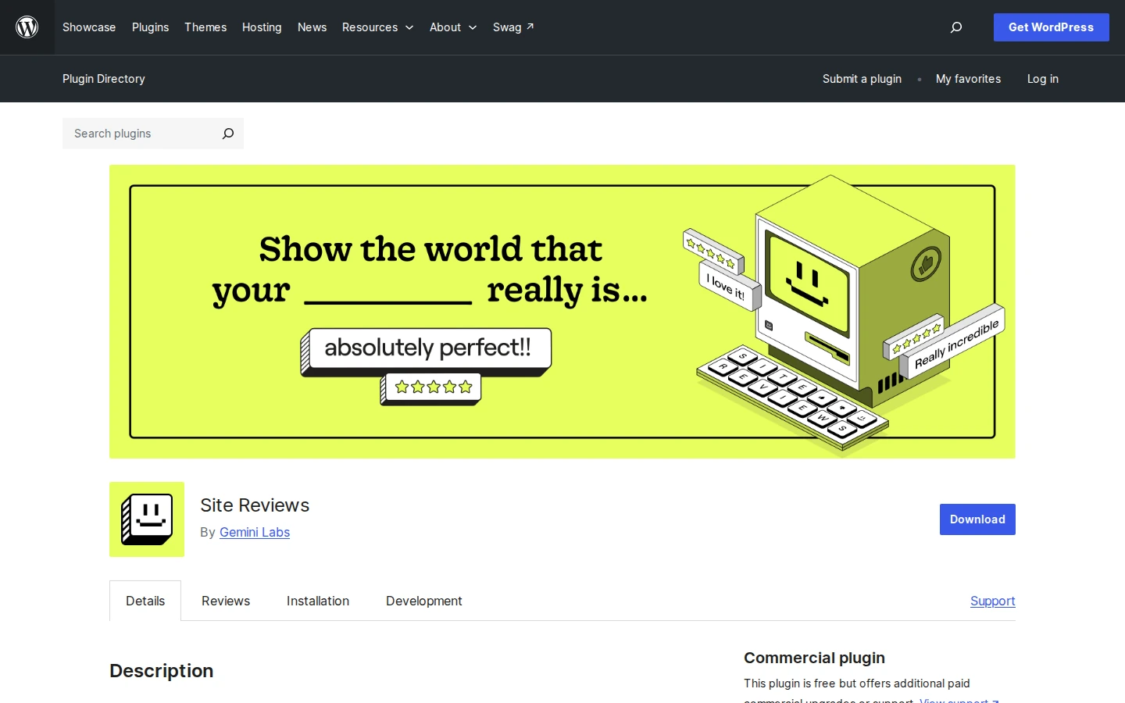Image resolution: width=1125 pixels, height=703 pixels.
Task: Click the Site Reviews plugin icon
Action: pos(147,519)
